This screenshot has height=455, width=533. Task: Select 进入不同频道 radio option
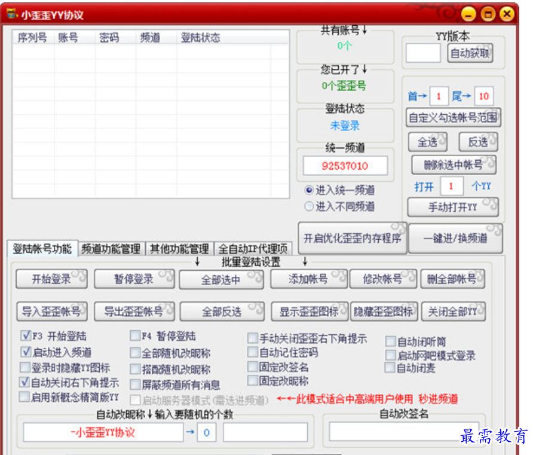click(x=339, y=206)
